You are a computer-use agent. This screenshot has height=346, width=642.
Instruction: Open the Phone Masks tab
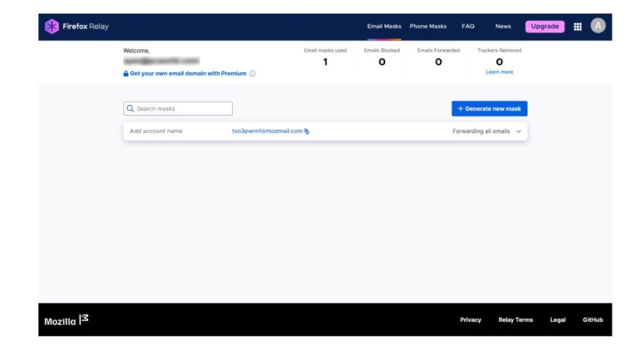point(428,26)
